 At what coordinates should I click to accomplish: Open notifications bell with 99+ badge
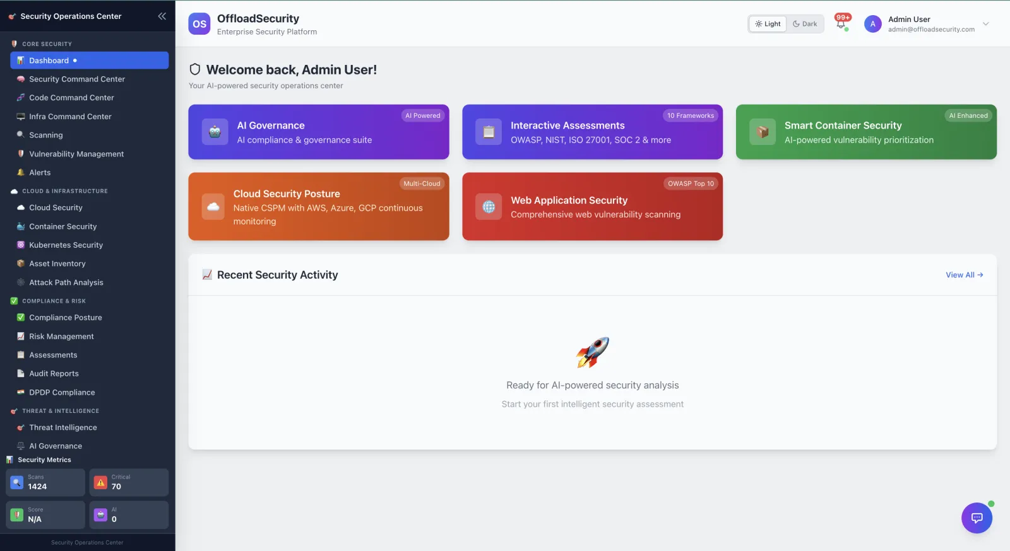841,23
